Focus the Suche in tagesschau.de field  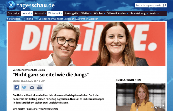tap(148, 5)
